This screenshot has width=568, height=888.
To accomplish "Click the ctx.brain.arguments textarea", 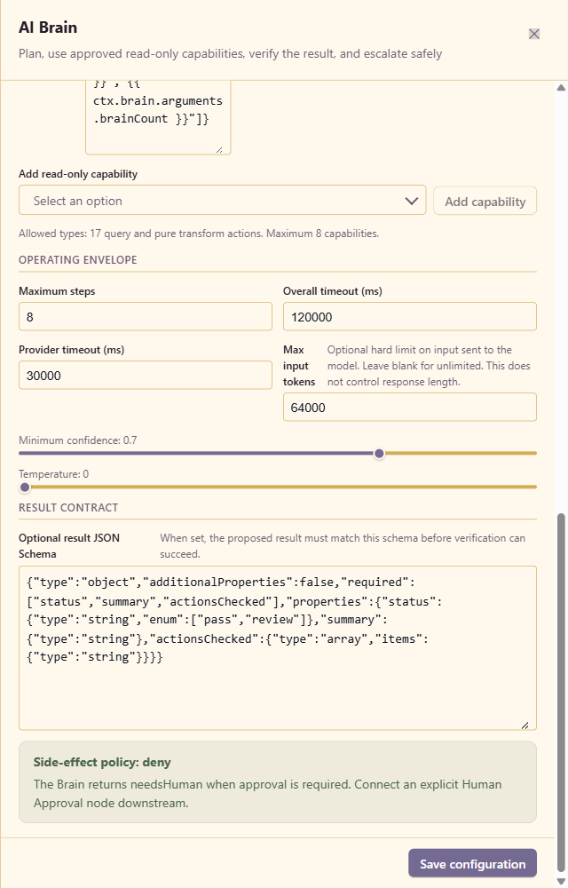I will [158, 116].
